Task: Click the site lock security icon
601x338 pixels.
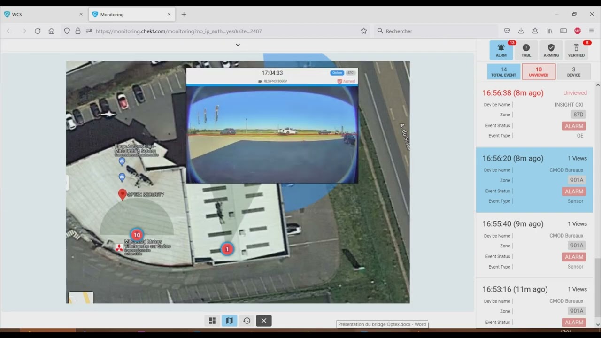Action: point(78,31)
